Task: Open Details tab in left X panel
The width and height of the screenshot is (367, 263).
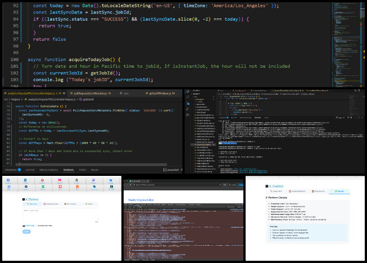Action: click(x=89, y=204)
